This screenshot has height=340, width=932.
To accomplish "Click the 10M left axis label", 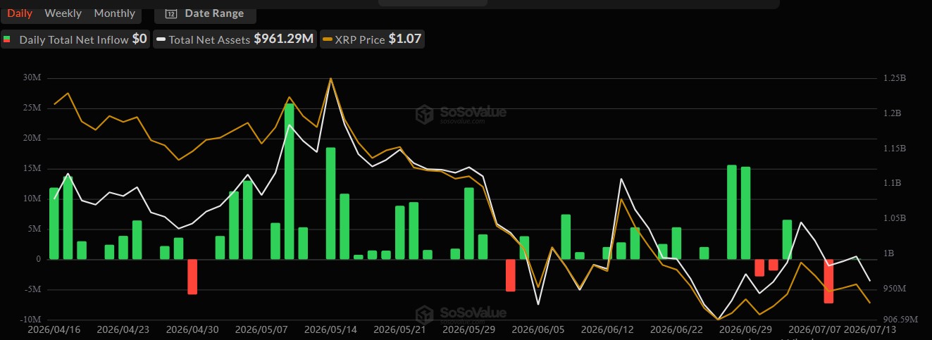I will point(32,199).
